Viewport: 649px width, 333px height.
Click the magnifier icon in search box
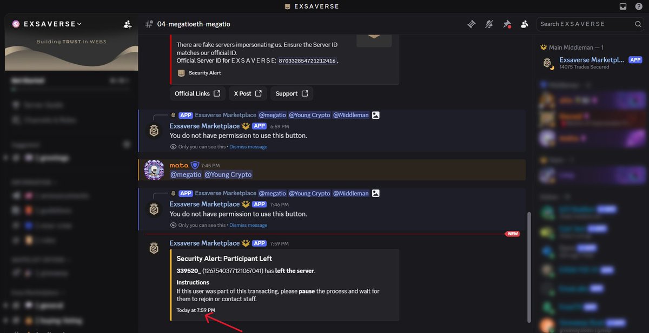[638, 24]
